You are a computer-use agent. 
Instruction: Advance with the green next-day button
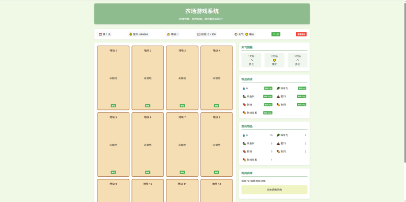276,34
